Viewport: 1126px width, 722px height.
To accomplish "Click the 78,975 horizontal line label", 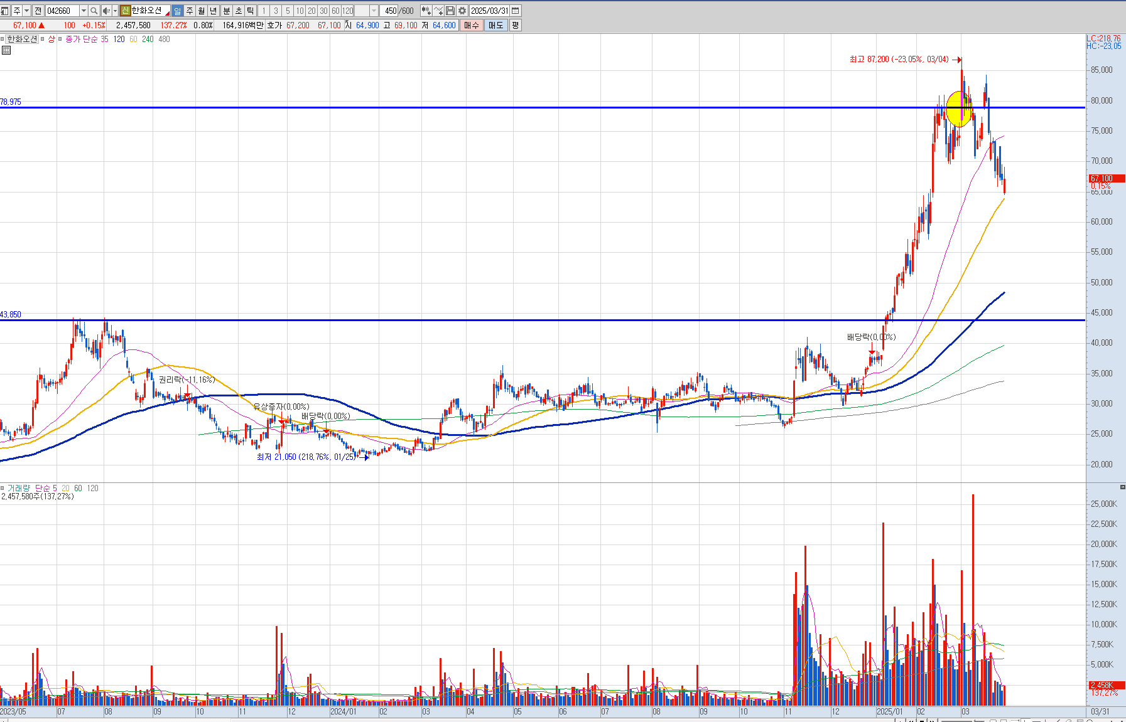I will pyautogui.click(x=11, y=102).
